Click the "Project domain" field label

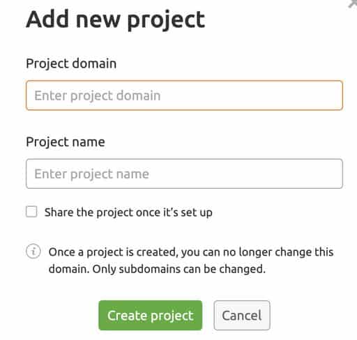click(71, 63)
